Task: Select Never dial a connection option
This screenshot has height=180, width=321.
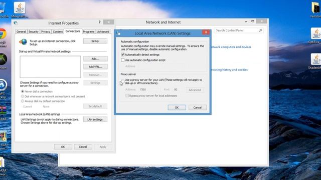Action: pyautogui.click(x=23, y=91)
